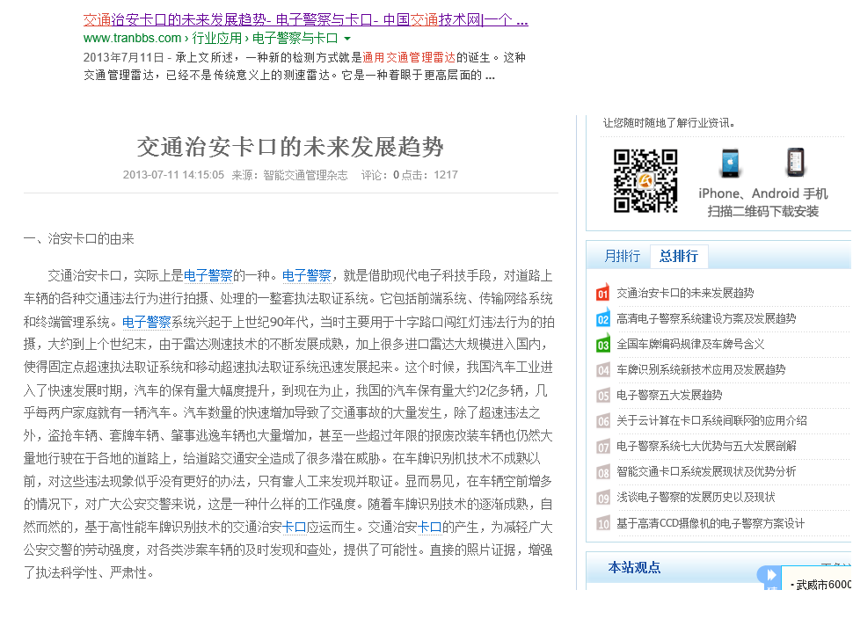
Task: Switch to the 月排行 tab
Action: [x=622, y=256]
